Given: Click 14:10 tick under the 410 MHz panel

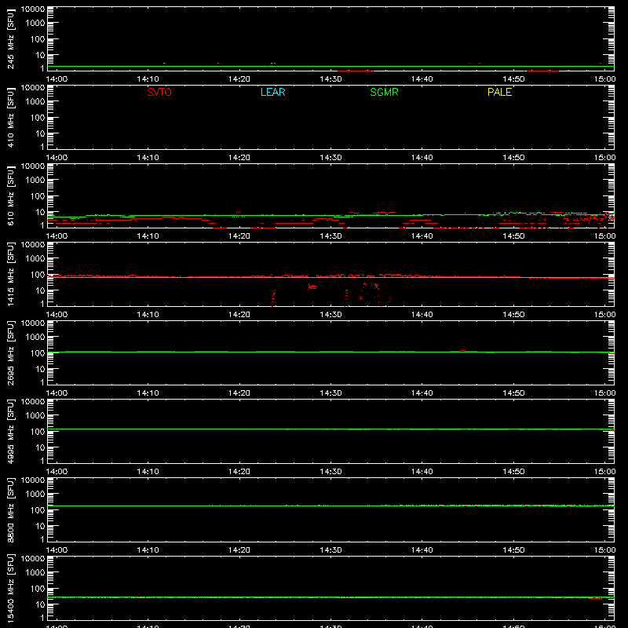Looking at the screenshot, I should point(148,158).
